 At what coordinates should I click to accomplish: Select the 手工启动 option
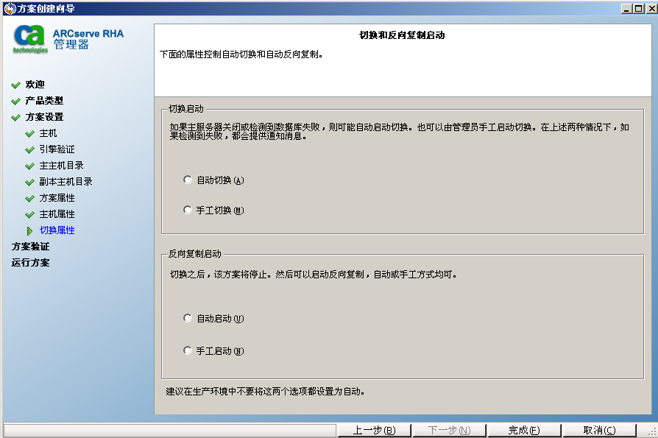pos(188,350)
